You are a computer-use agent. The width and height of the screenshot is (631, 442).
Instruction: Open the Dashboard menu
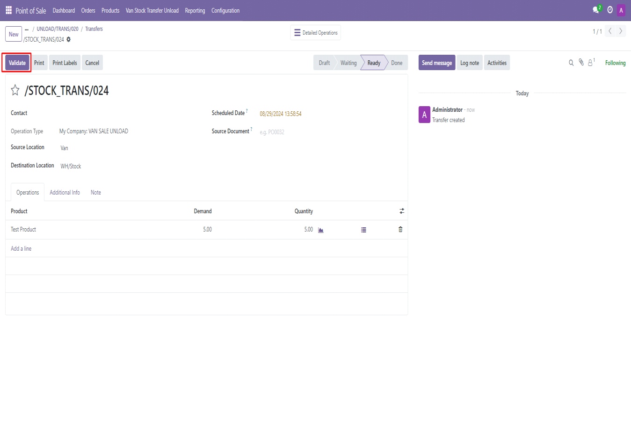pos(64,10)
